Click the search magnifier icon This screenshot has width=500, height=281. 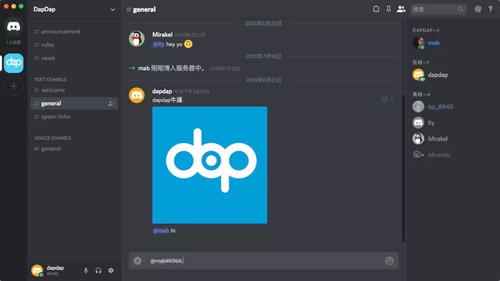pos(461,9)
